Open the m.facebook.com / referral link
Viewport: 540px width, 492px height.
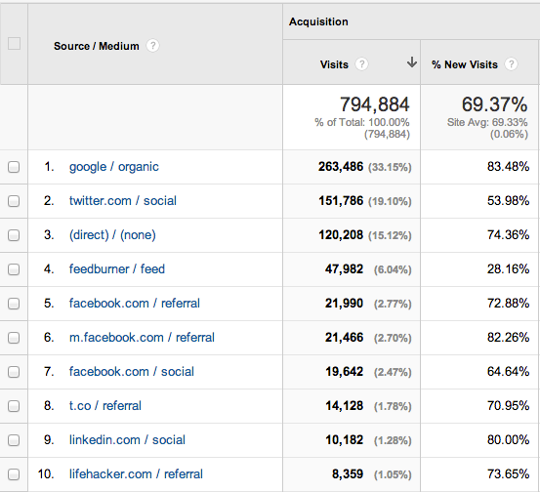pos(142,338)
